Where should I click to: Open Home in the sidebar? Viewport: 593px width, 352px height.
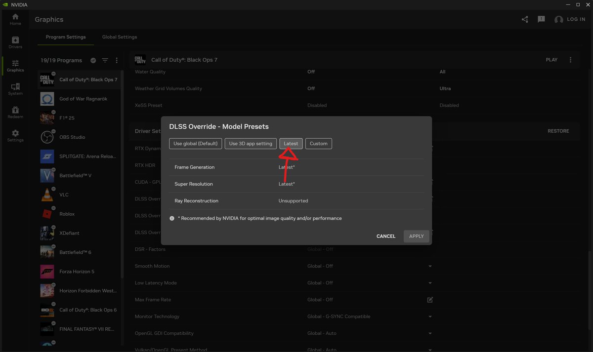(x=15, y=19)
